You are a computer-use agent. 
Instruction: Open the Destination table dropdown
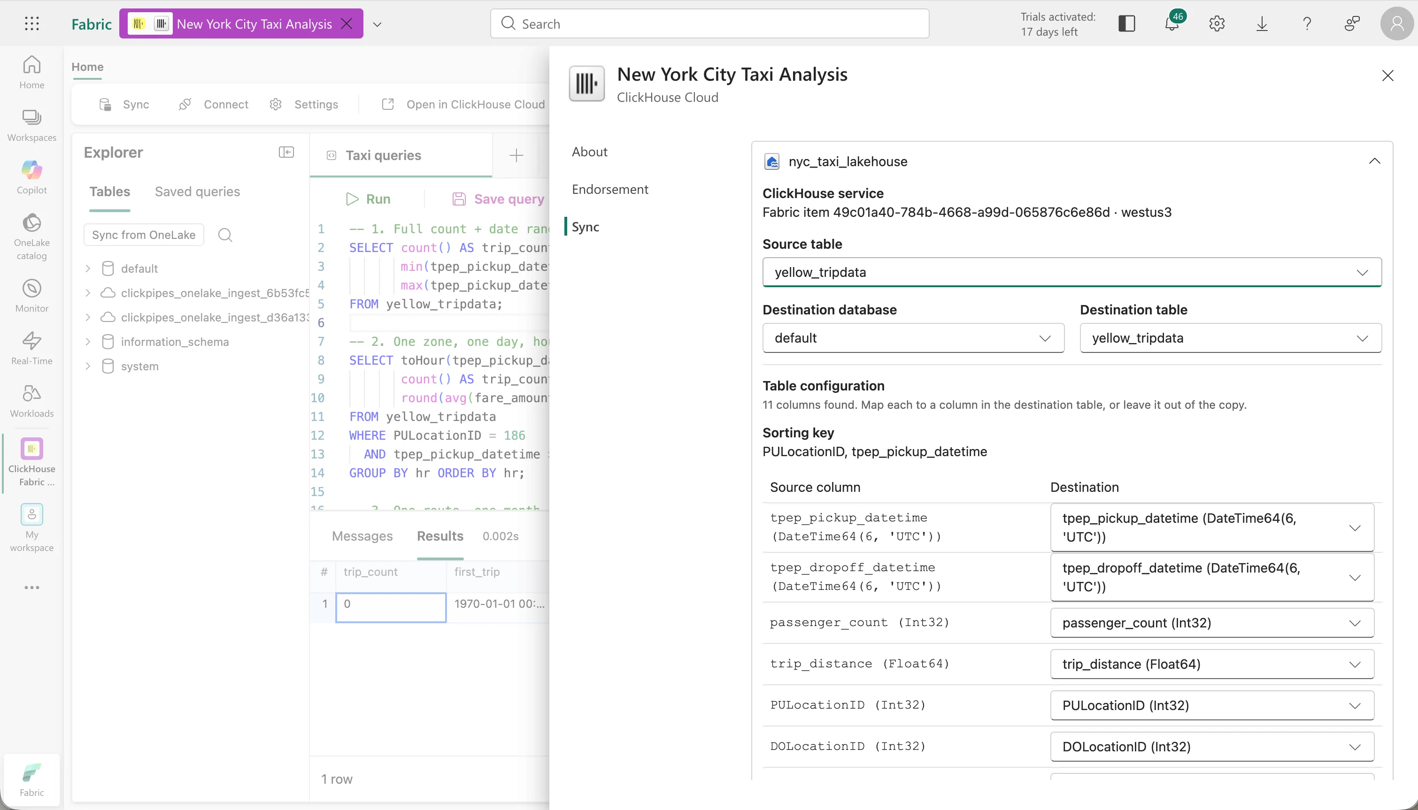tap(1231, 338)
